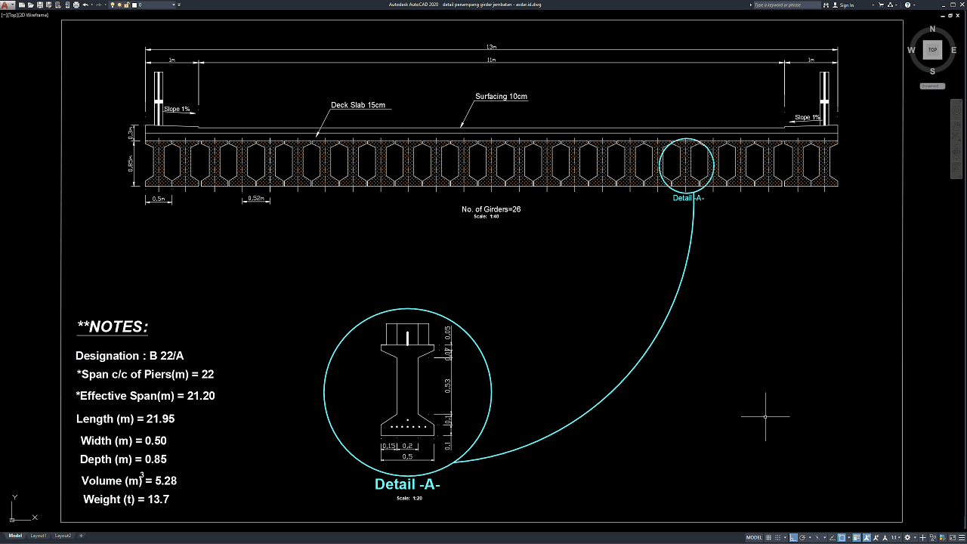Toggle Object Snap in the status bar
Image resolution: width=967 pixels, height=544 pixels.
click(842, 537)
